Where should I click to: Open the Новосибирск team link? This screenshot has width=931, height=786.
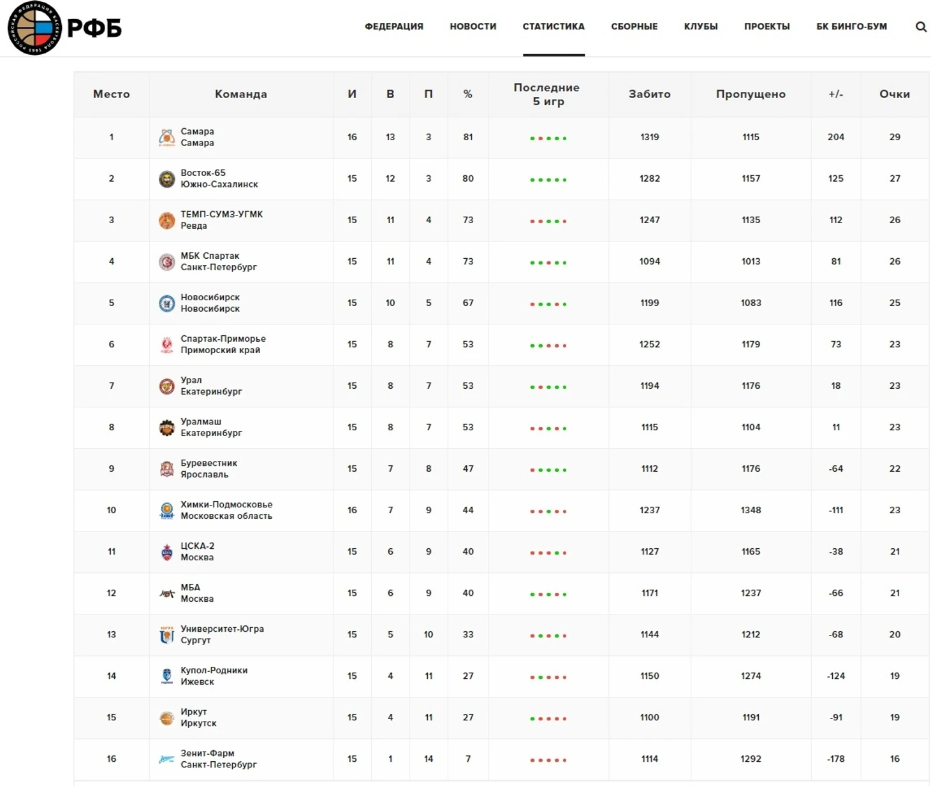pos(210,303)
